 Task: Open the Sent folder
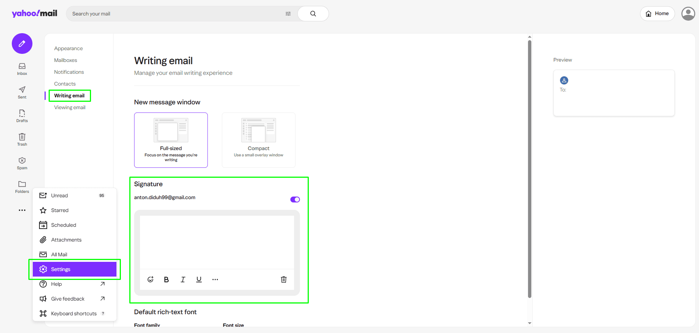(22, 93)
